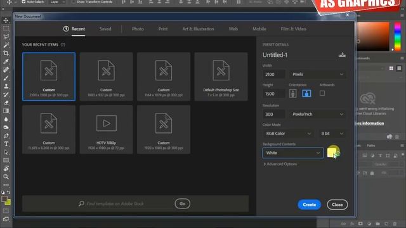Select the HDTV 1080p preset thumbnail
Viewport: 406px width, 228px height.
(x=106, y=129)
